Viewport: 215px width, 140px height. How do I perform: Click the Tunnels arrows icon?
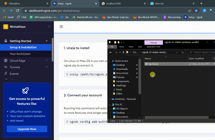click(6, 67)
